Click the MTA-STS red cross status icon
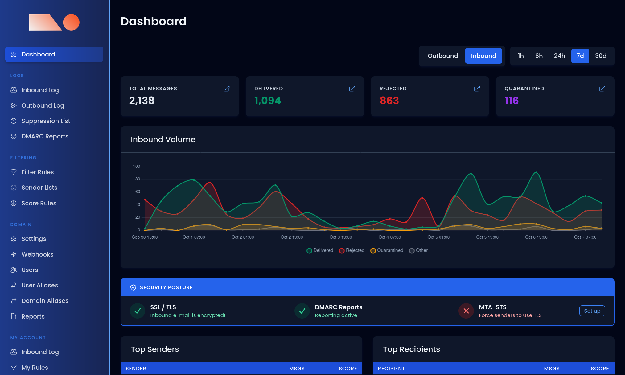 click(466, 311)
